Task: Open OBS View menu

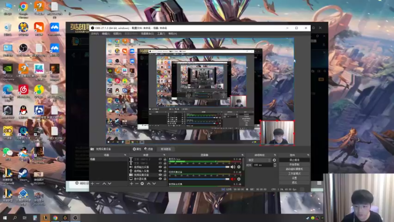Action: point(117,34)
